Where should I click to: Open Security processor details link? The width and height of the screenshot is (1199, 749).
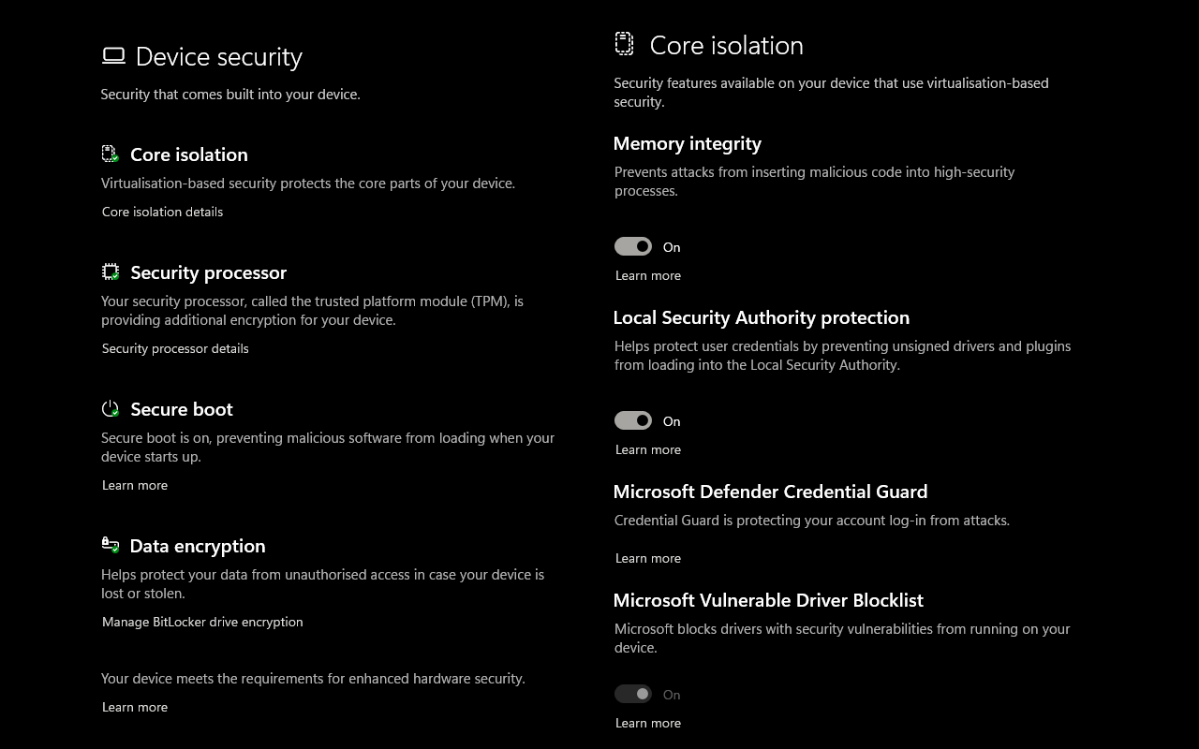tap(175, 348)
